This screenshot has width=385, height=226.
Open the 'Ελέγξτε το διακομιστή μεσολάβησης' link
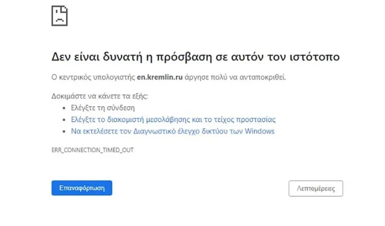173,120
